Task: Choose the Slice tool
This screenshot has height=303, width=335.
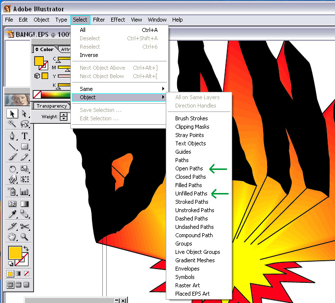Action: click(x=12, y=226)
